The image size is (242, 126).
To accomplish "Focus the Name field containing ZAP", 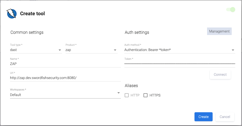I will click(65, 64).
